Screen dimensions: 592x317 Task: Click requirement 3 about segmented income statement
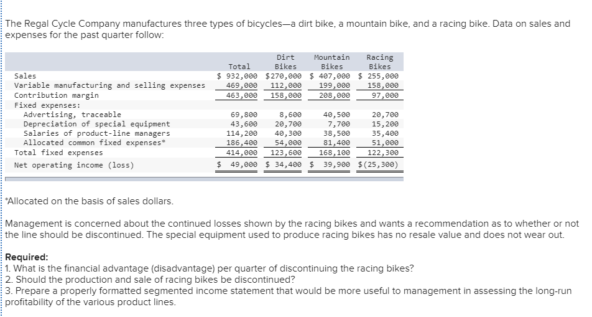coord(289,296)
